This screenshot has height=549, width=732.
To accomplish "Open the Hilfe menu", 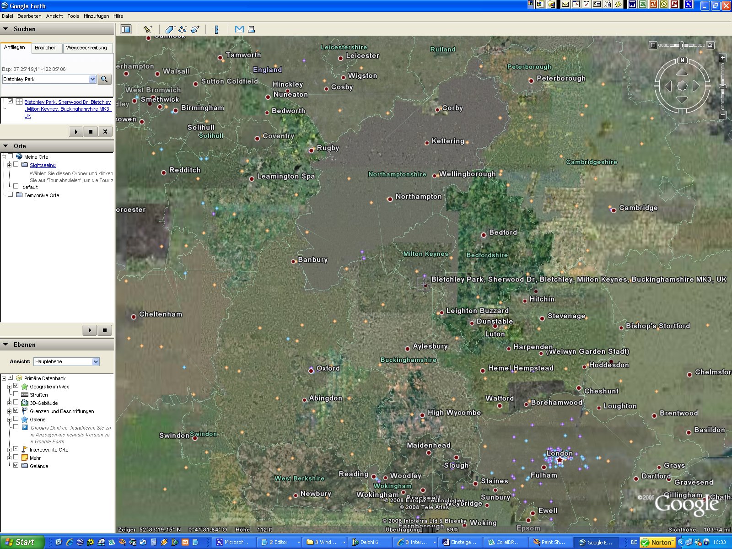I will coord(118,16).
